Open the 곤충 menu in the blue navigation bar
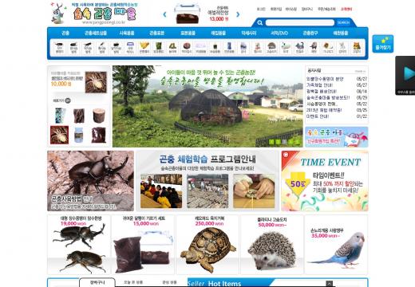 click(65, 33)
